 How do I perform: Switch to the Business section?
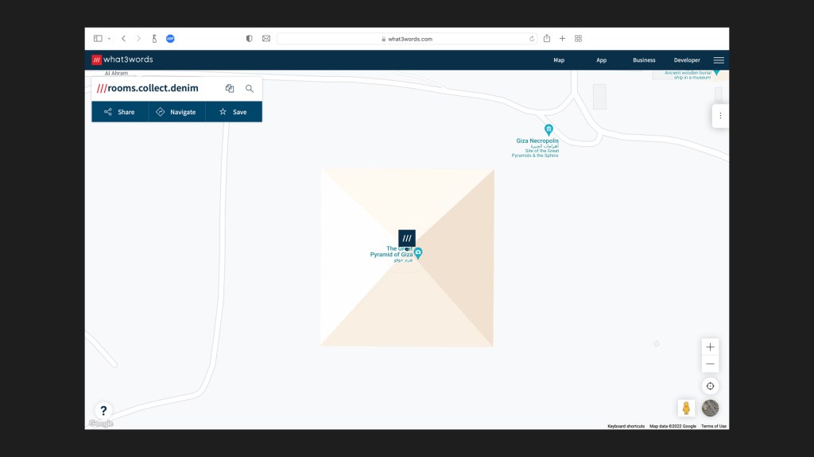point(643,60)
